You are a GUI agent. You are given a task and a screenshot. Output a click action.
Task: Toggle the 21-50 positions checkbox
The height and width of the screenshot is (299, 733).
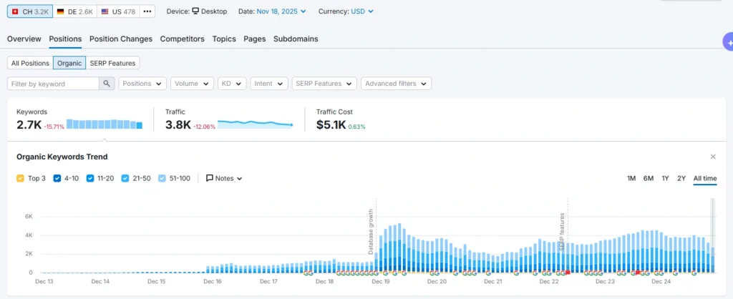click(x=125, y=178)
